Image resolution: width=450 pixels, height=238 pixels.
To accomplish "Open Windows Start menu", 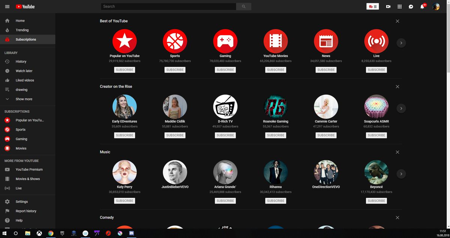I will (x=4, y=233).
